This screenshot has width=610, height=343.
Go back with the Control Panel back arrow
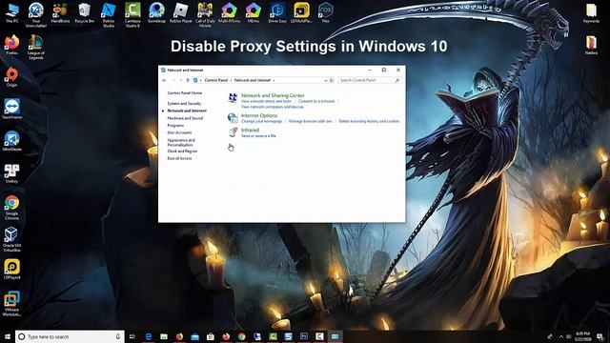point(164,80)
